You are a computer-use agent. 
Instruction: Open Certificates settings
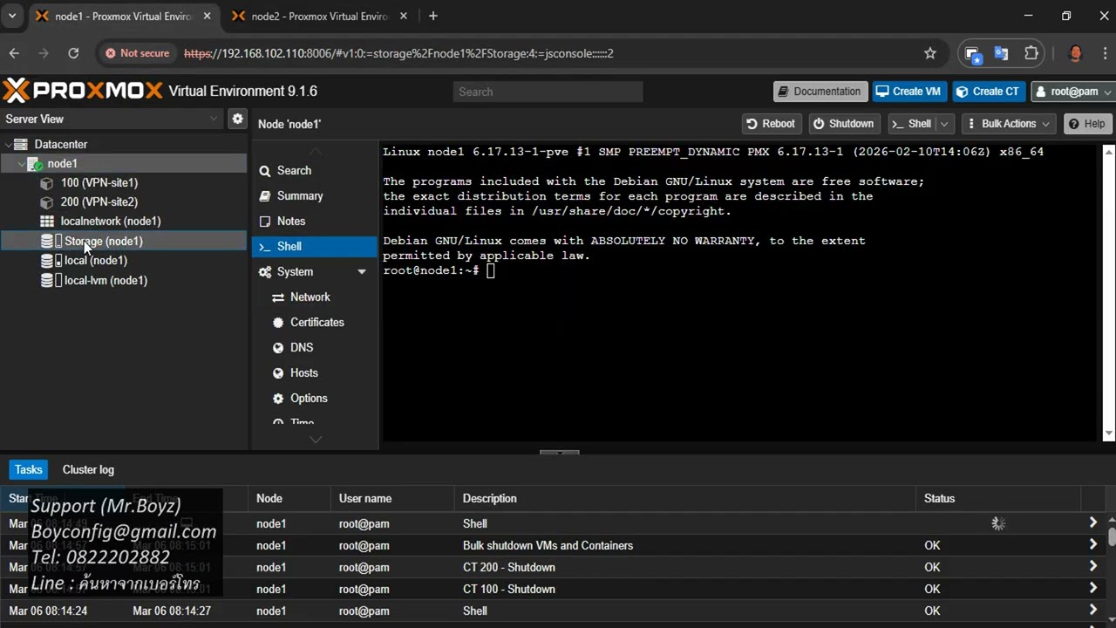click(316, 323)
